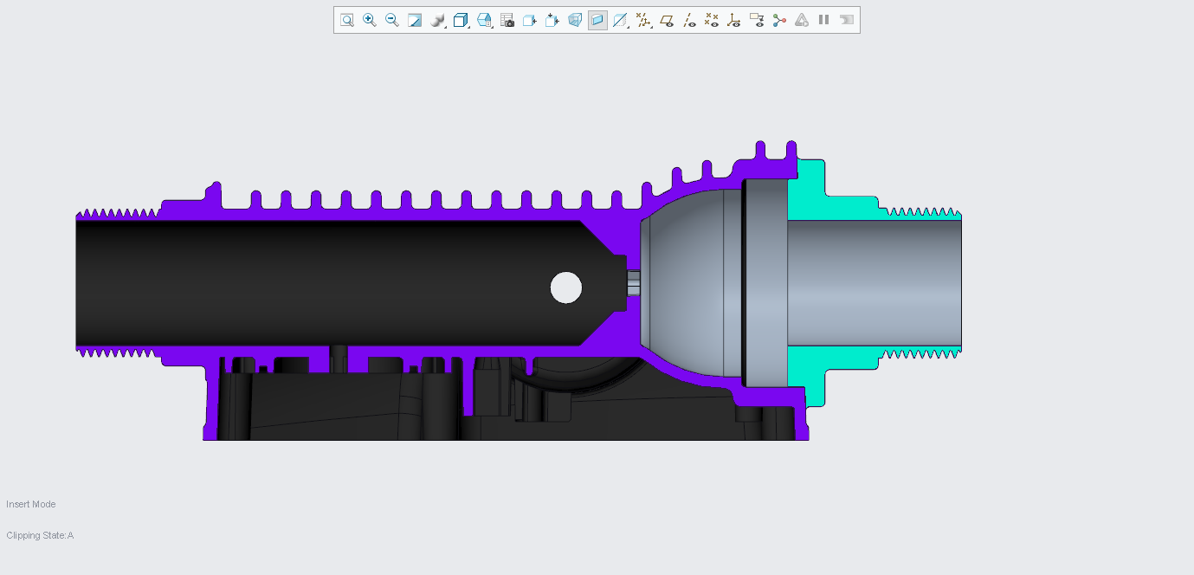Toggle datum point display eye icon
Viewport: 1194px width, 575px height.
pyautogui.click(x=712, y=20)
